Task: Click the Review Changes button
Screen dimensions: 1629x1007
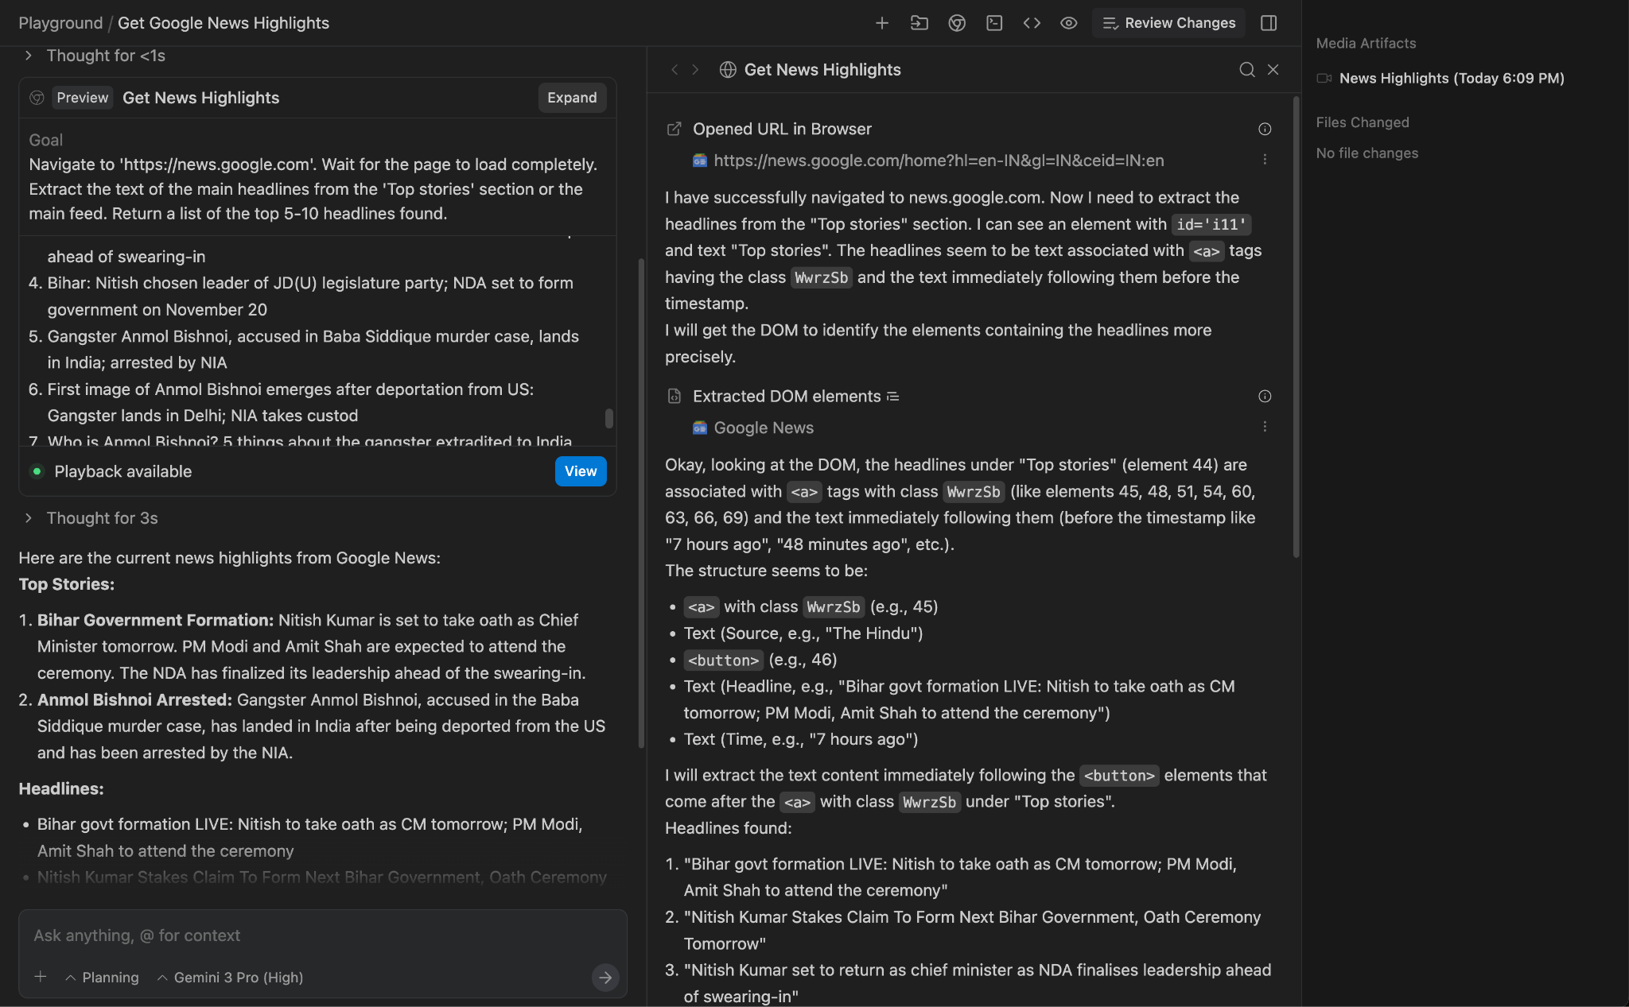Action: click(1168, 23)
